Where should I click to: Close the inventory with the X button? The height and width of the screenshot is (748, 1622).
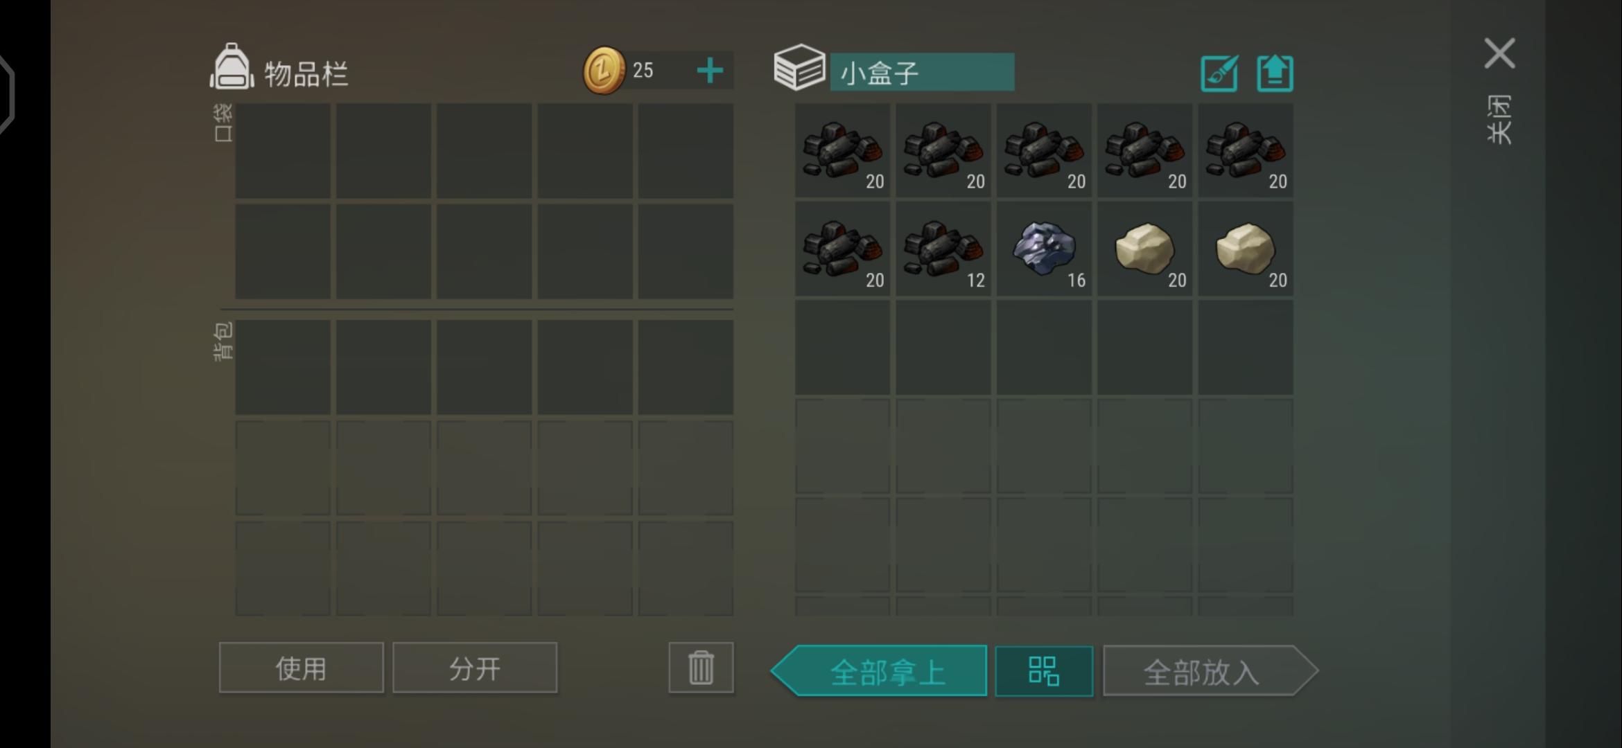tap(1499, 53)
